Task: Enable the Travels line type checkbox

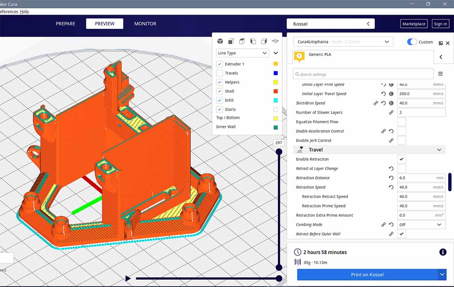Action: coord(219,73)
